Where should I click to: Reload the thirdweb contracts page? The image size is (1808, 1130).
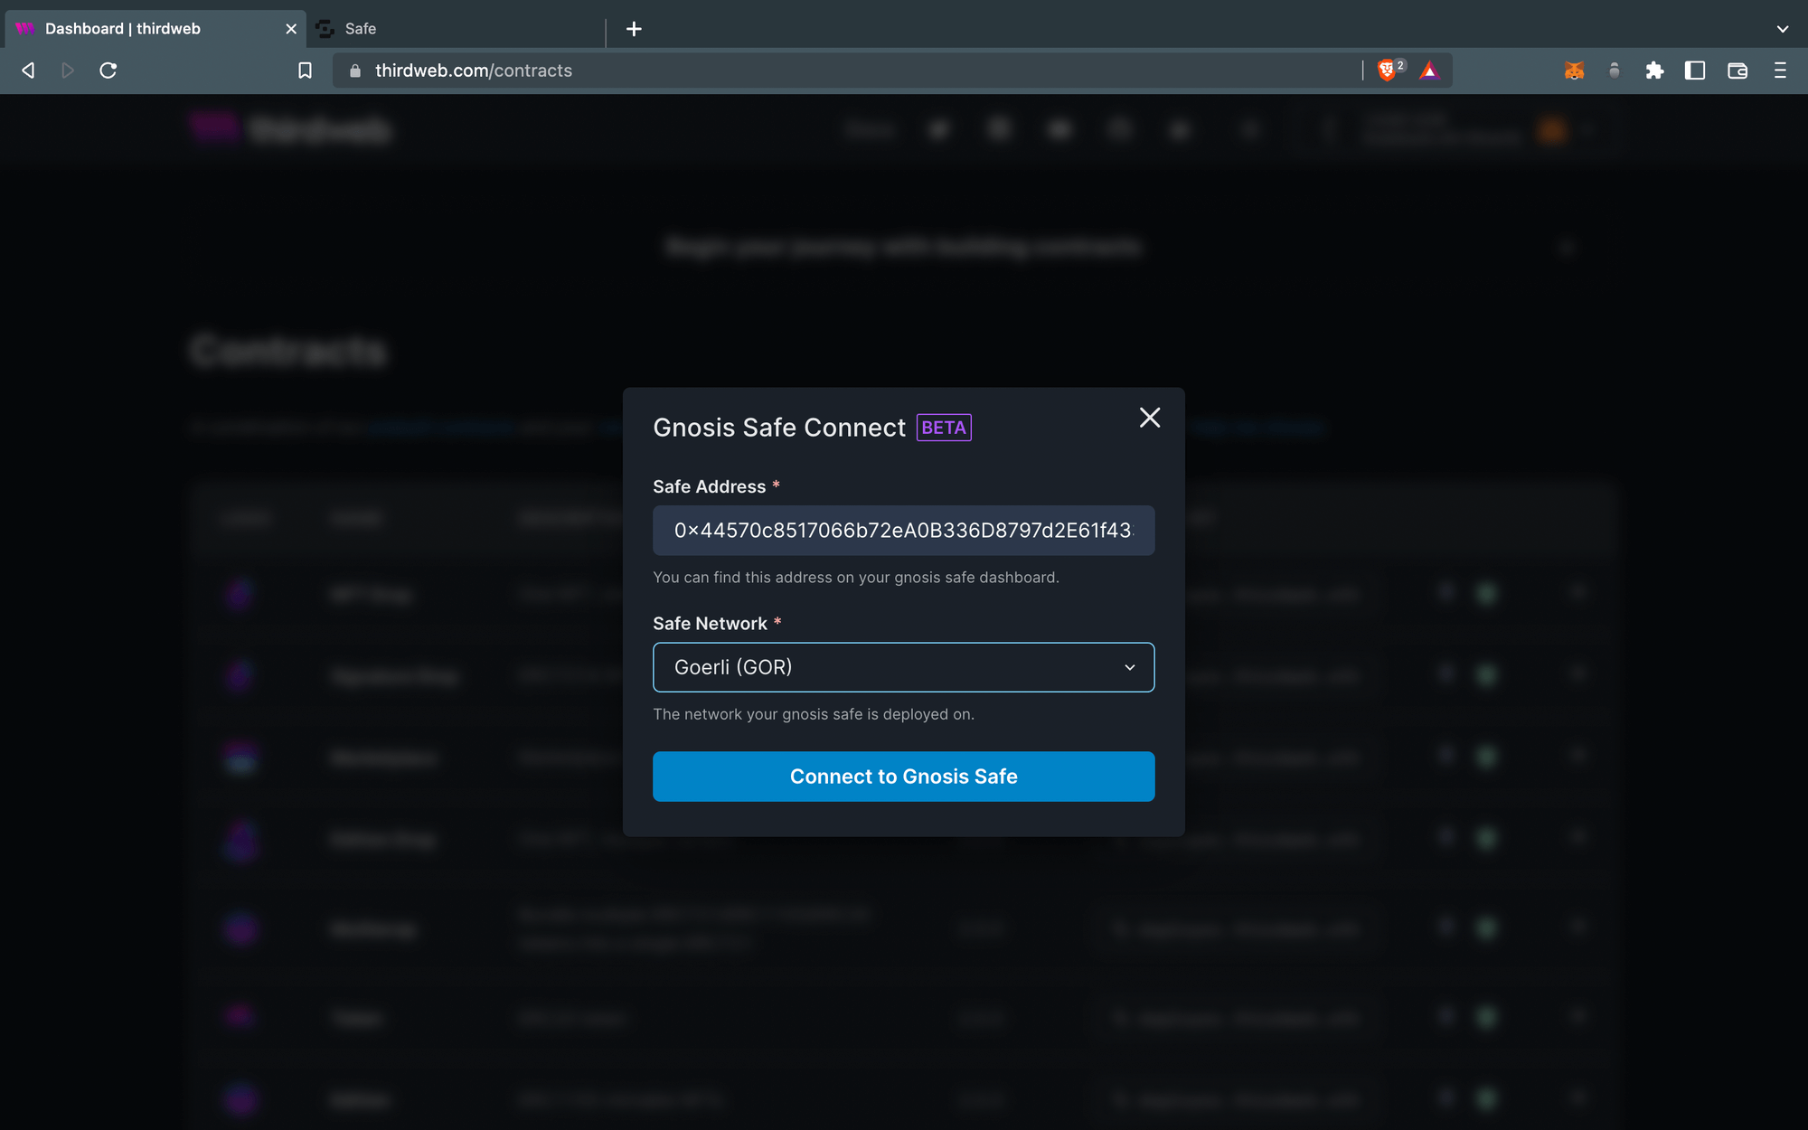point(108,71)
